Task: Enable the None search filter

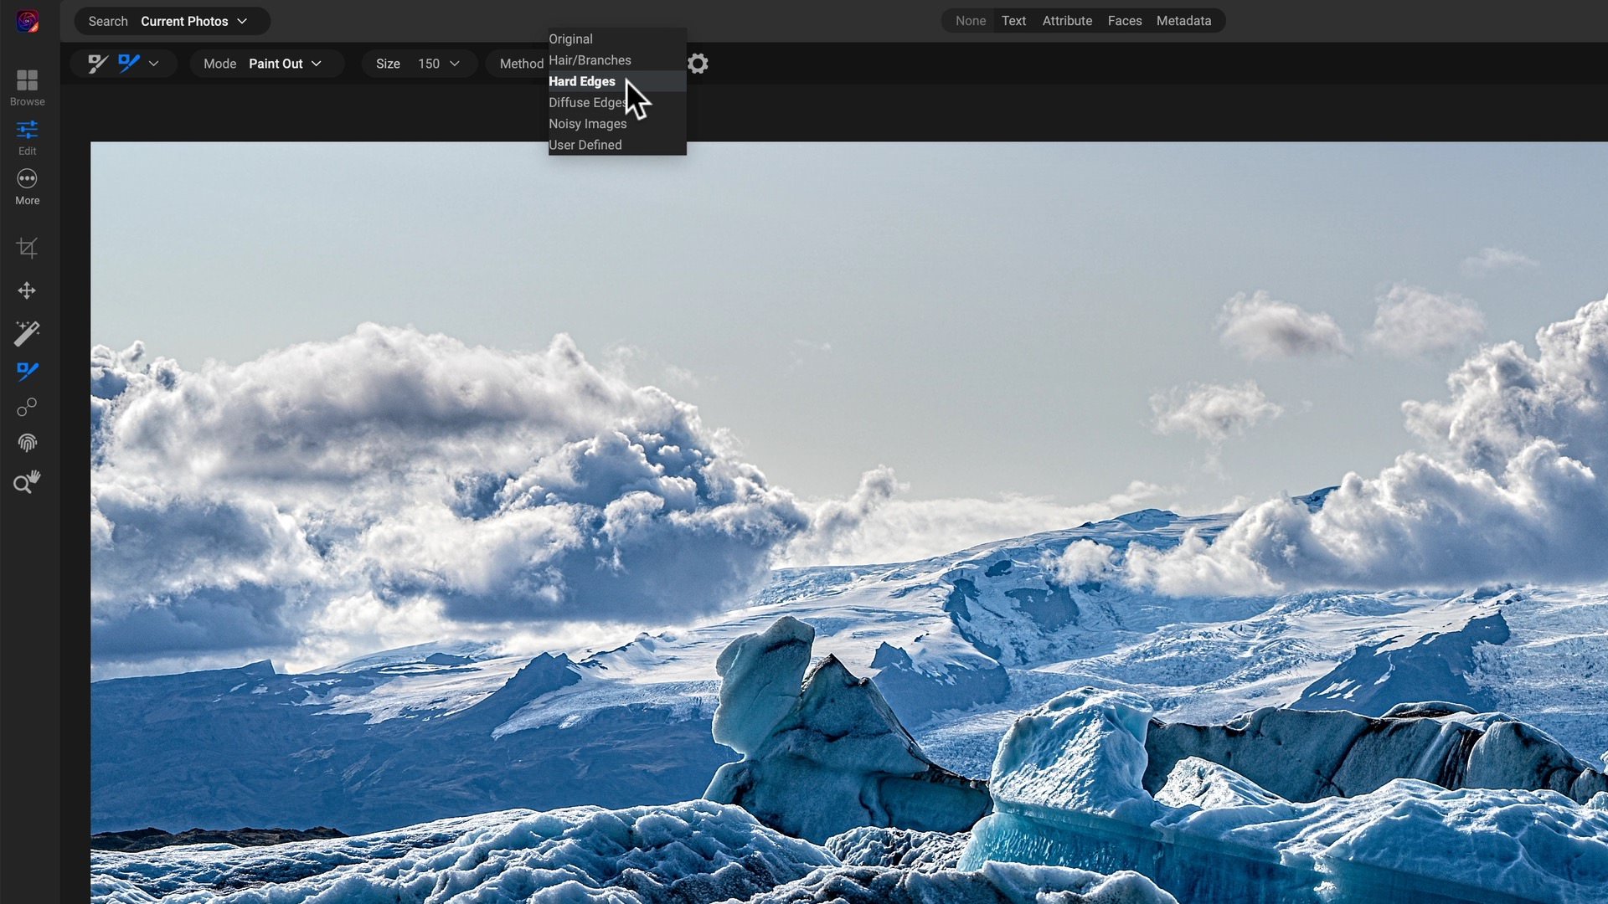Action: coord(969,20)
